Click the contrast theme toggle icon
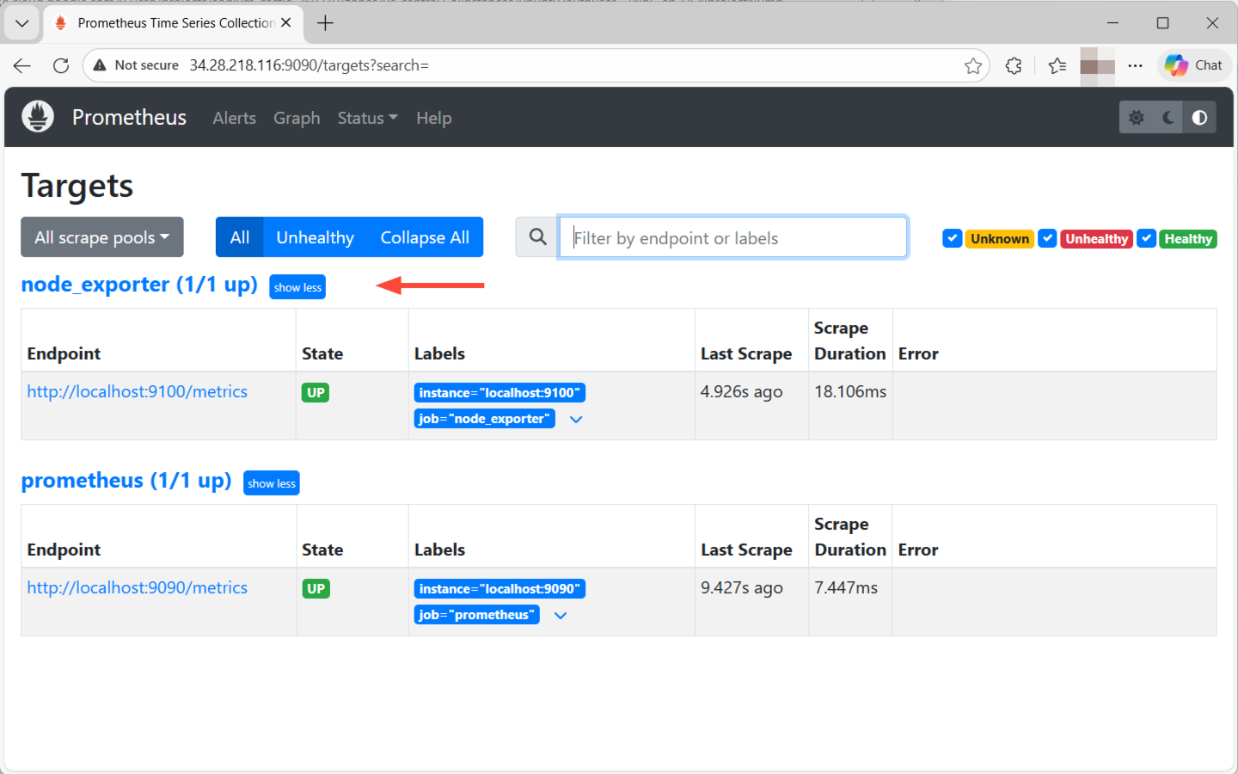The image size is (1238, 774). [1199, 117]
